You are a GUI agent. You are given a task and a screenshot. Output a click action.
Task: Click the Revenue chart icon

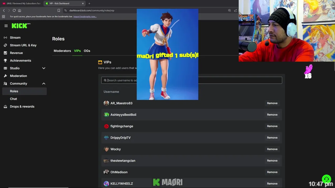5,53
